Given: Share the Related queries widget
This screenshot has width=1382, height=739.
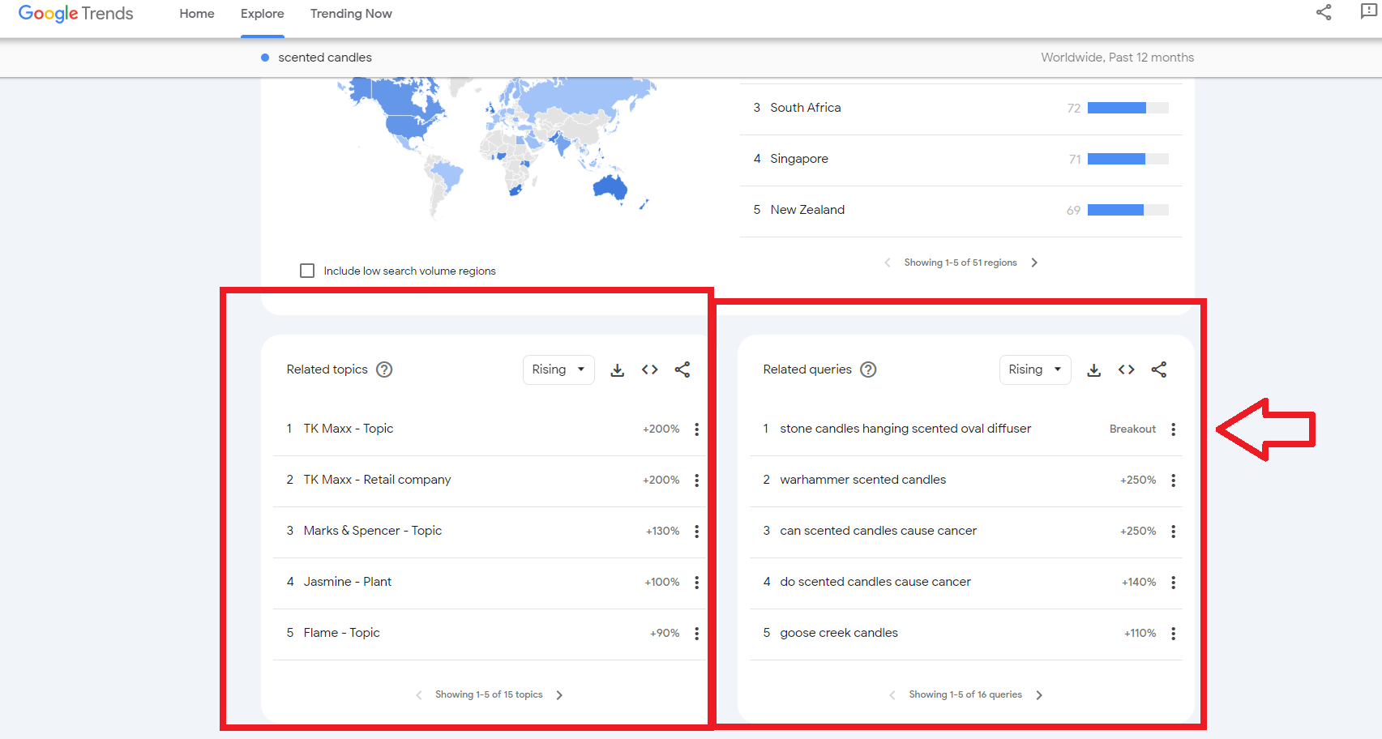Looking at the screenshot, I should click(1159, 369).
